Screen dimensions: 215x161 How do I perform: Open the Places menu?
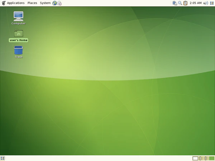pos(32,3)
